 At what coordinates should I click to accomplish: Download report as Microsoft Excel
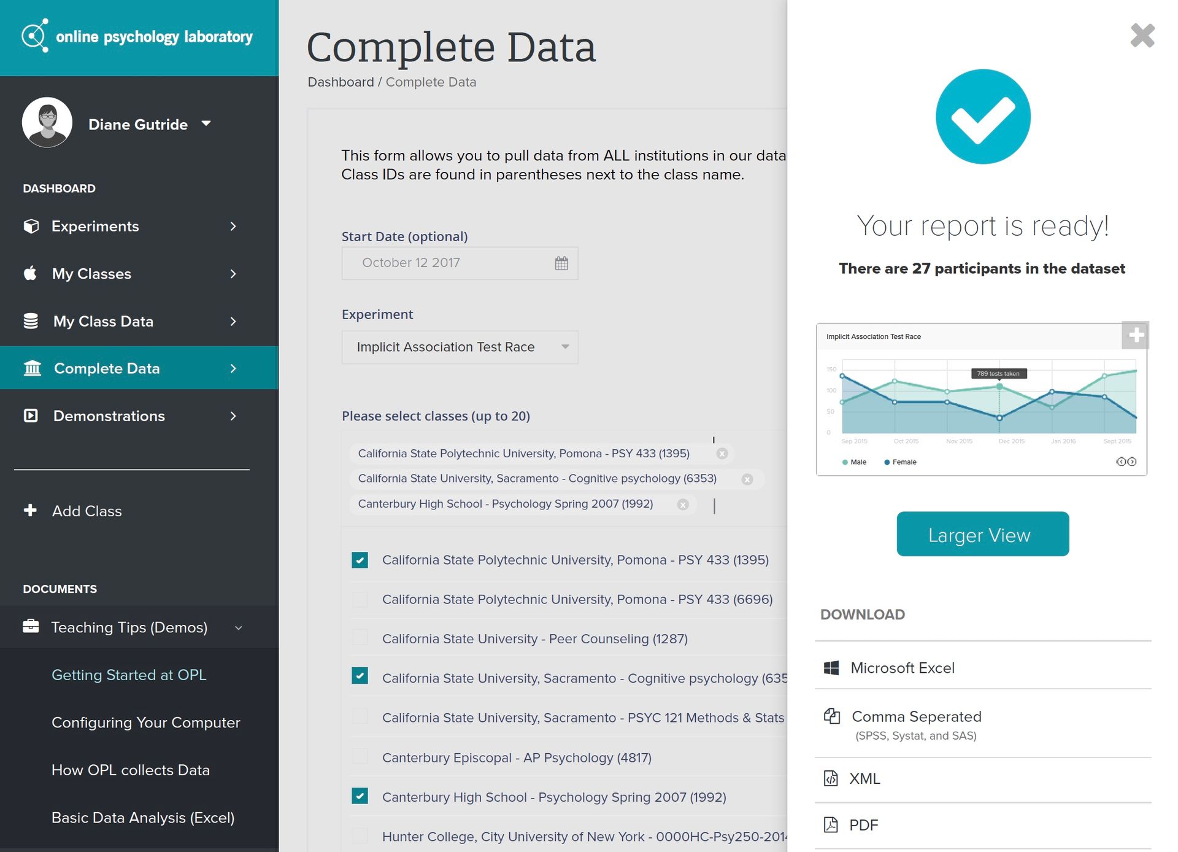point(902,668)
